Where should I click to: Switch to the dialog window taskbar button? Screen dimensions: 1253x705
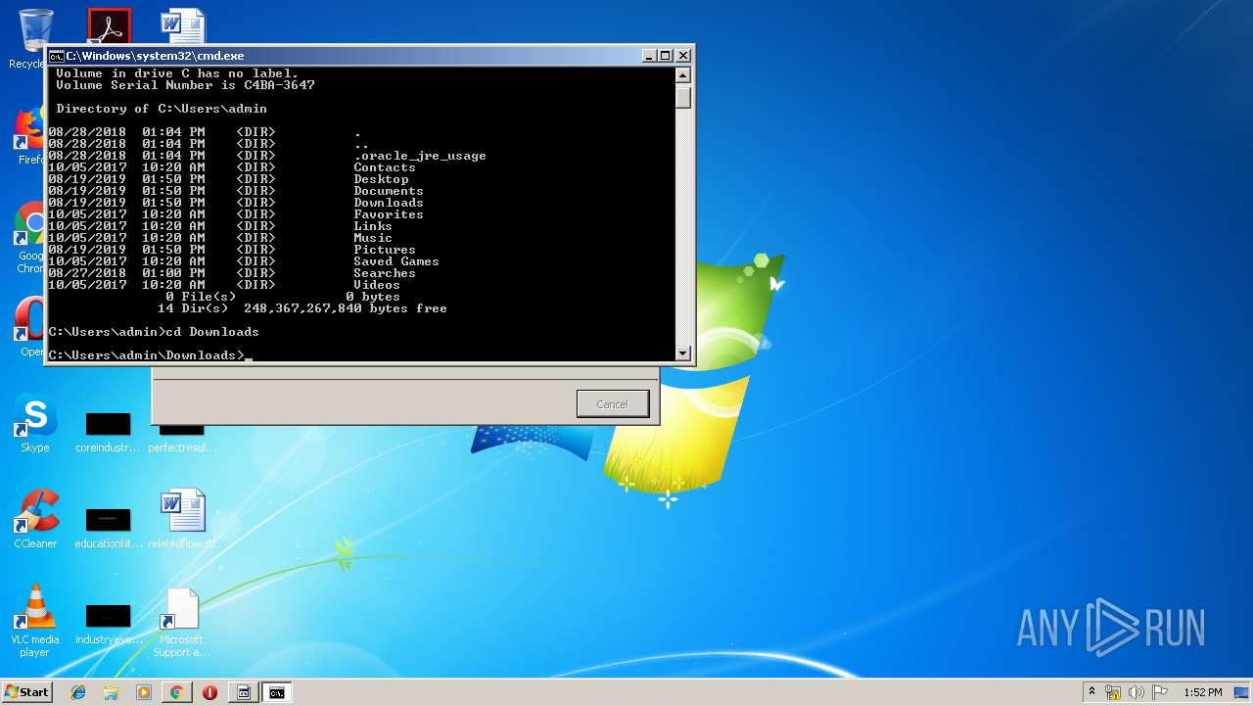tap(244, 692)
